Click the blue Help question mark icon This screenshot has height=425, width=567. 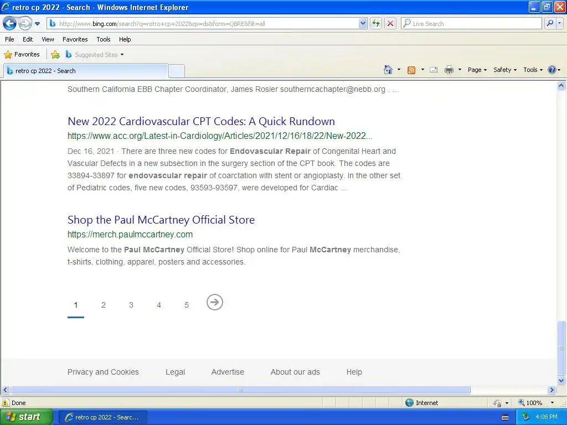click(552, 70)
